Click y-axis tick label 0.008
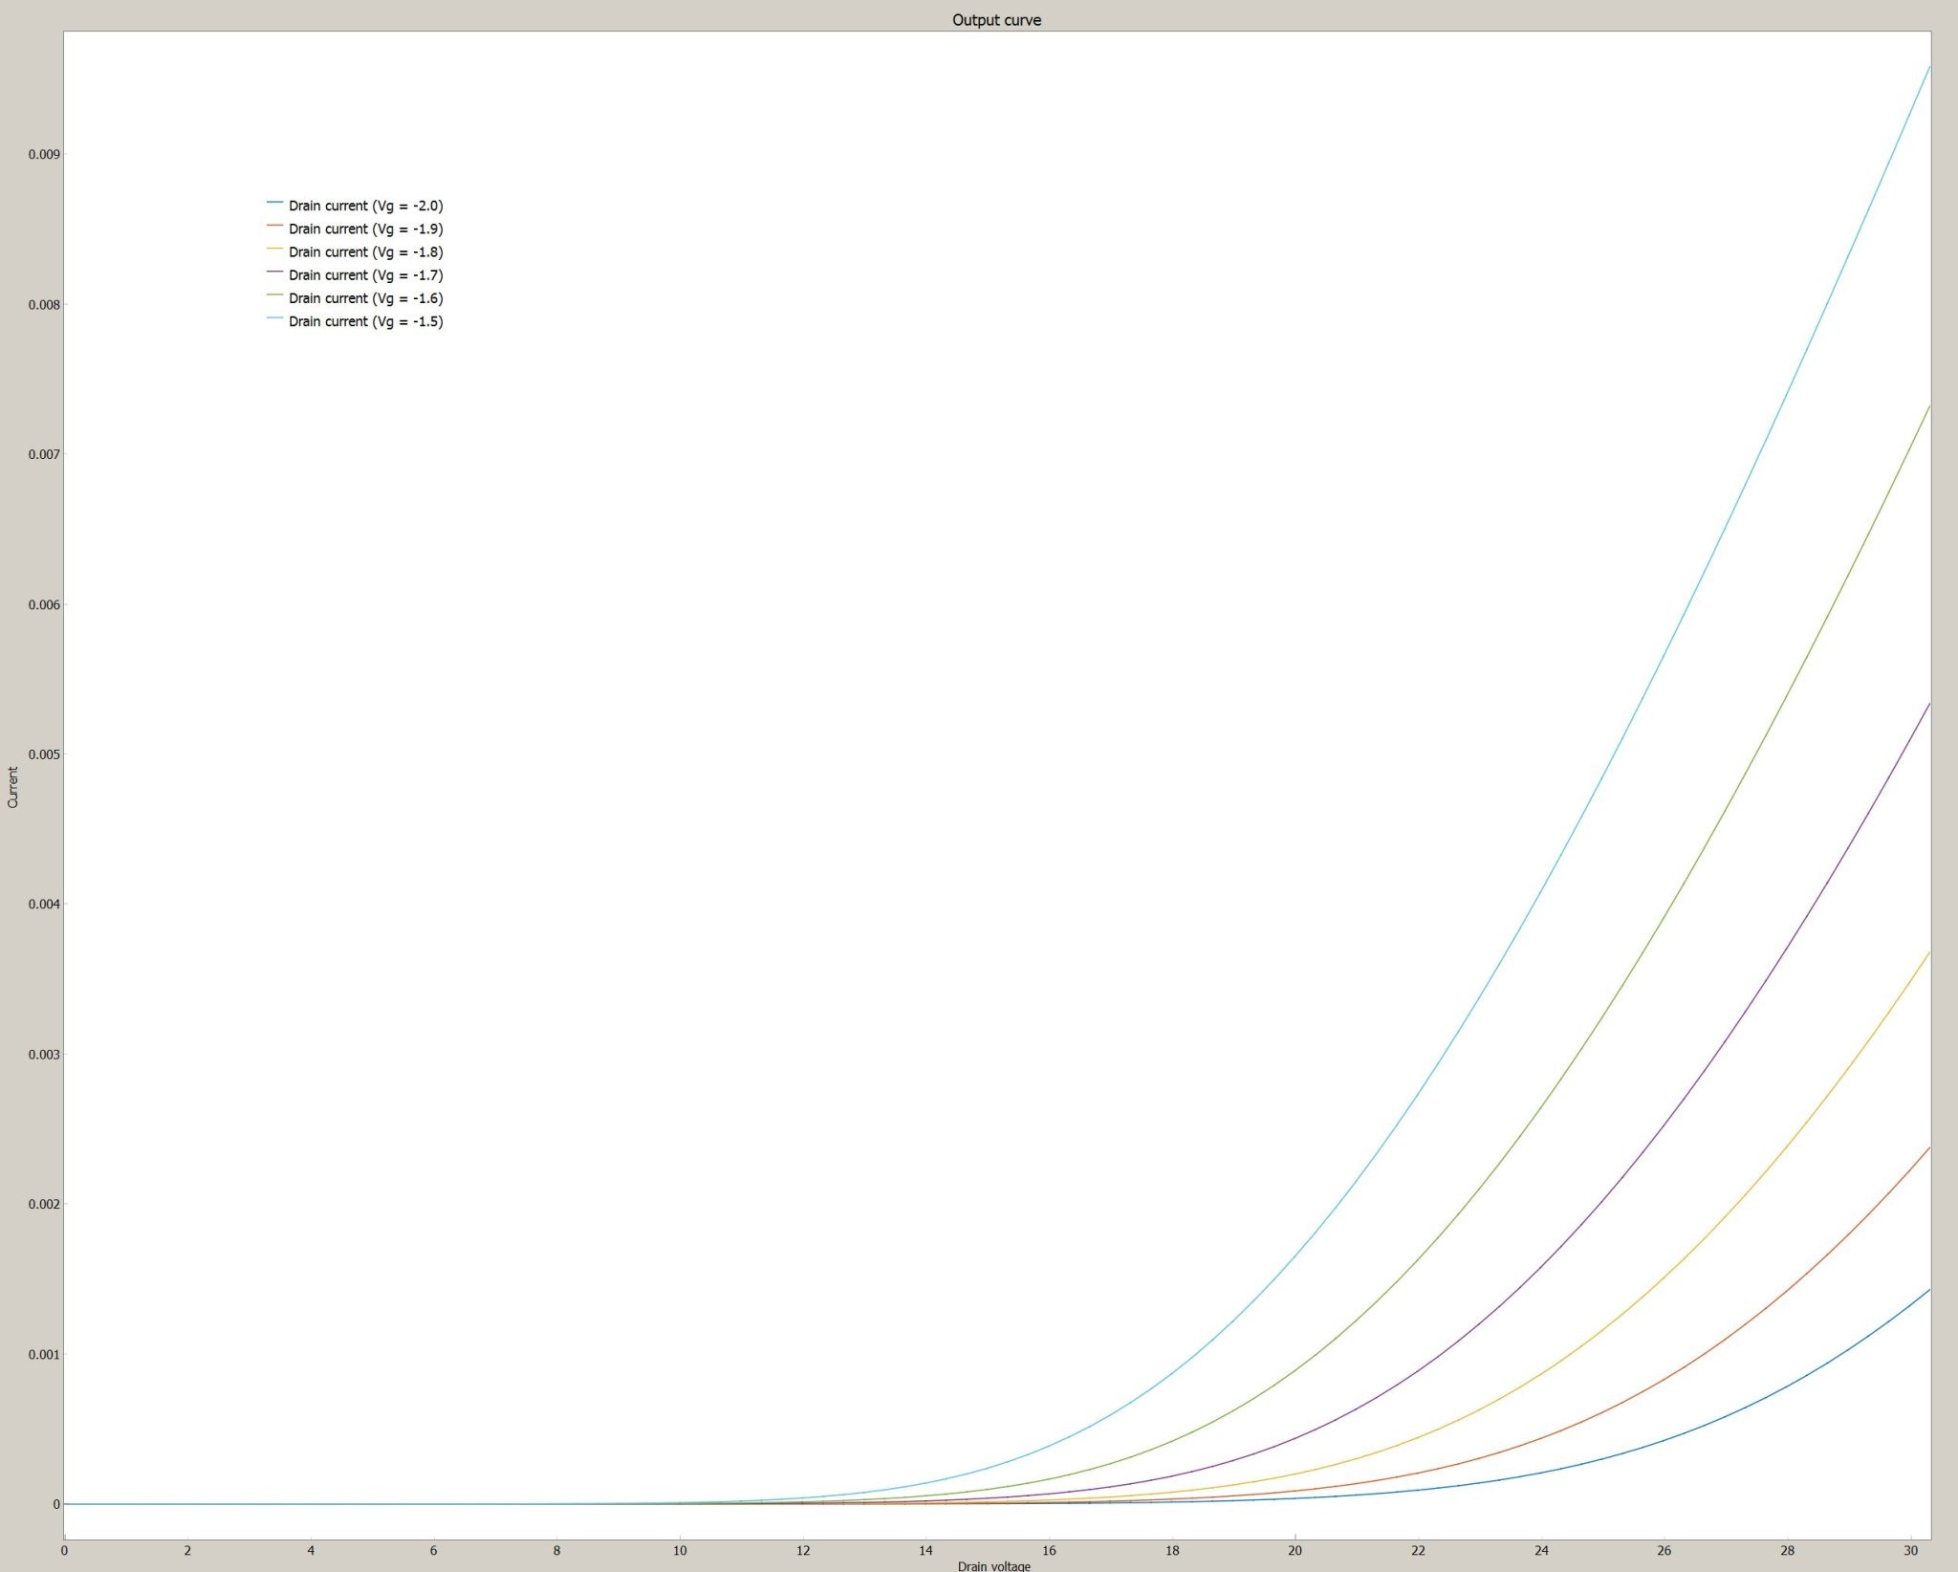Image resolution: width=1958 pixels, height=1572 pixels. [x=44, y=304]
